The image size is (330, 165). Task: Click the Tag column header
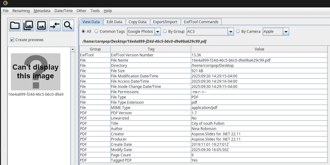tap(151, 49)
